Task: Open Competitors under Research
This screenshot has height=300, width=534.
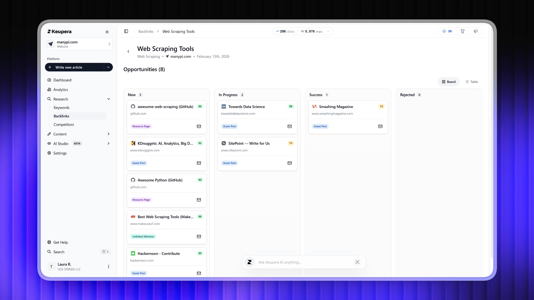Action: [64, 124]
